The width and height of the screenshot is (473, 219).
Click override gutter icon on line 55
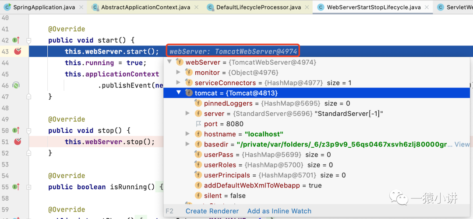tap(16, 187)
